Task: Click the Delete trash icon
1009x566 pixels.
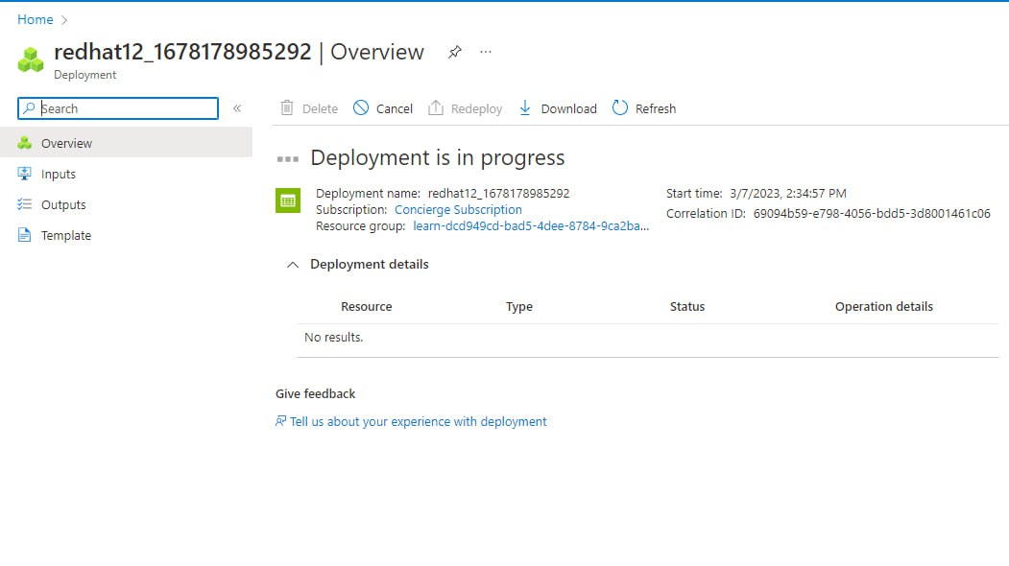Action: [287, 108]
